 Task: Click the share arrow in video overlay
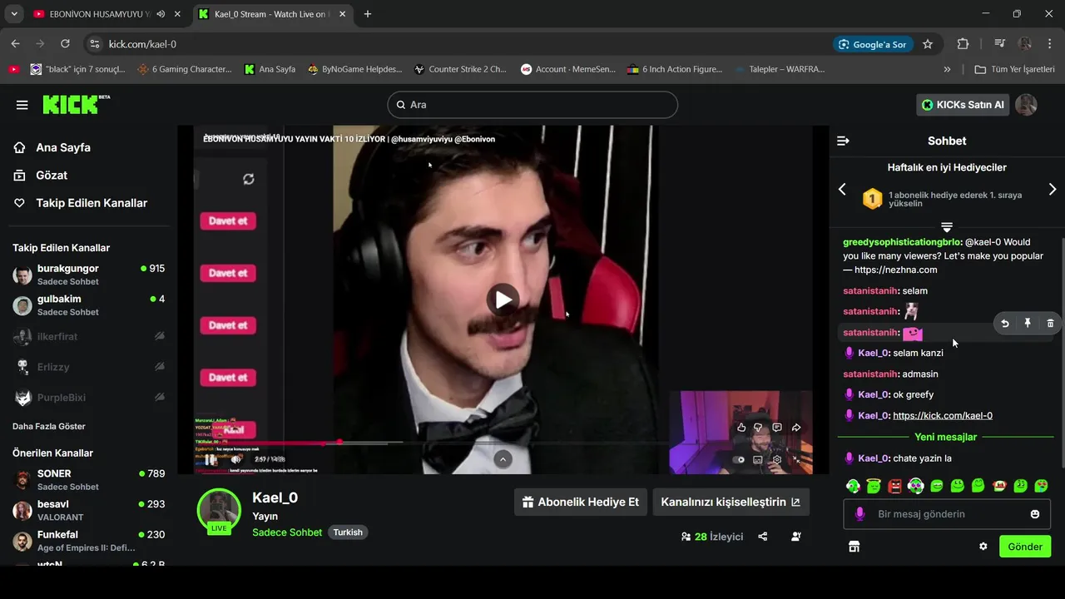point(796,428)
